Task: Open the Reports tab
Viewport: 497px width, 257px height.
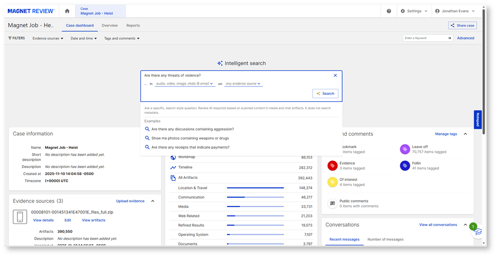Action: point(133,25)
